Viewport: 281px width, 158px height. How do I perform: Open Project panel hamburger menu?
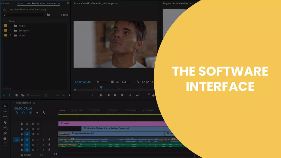pos(59,3)
